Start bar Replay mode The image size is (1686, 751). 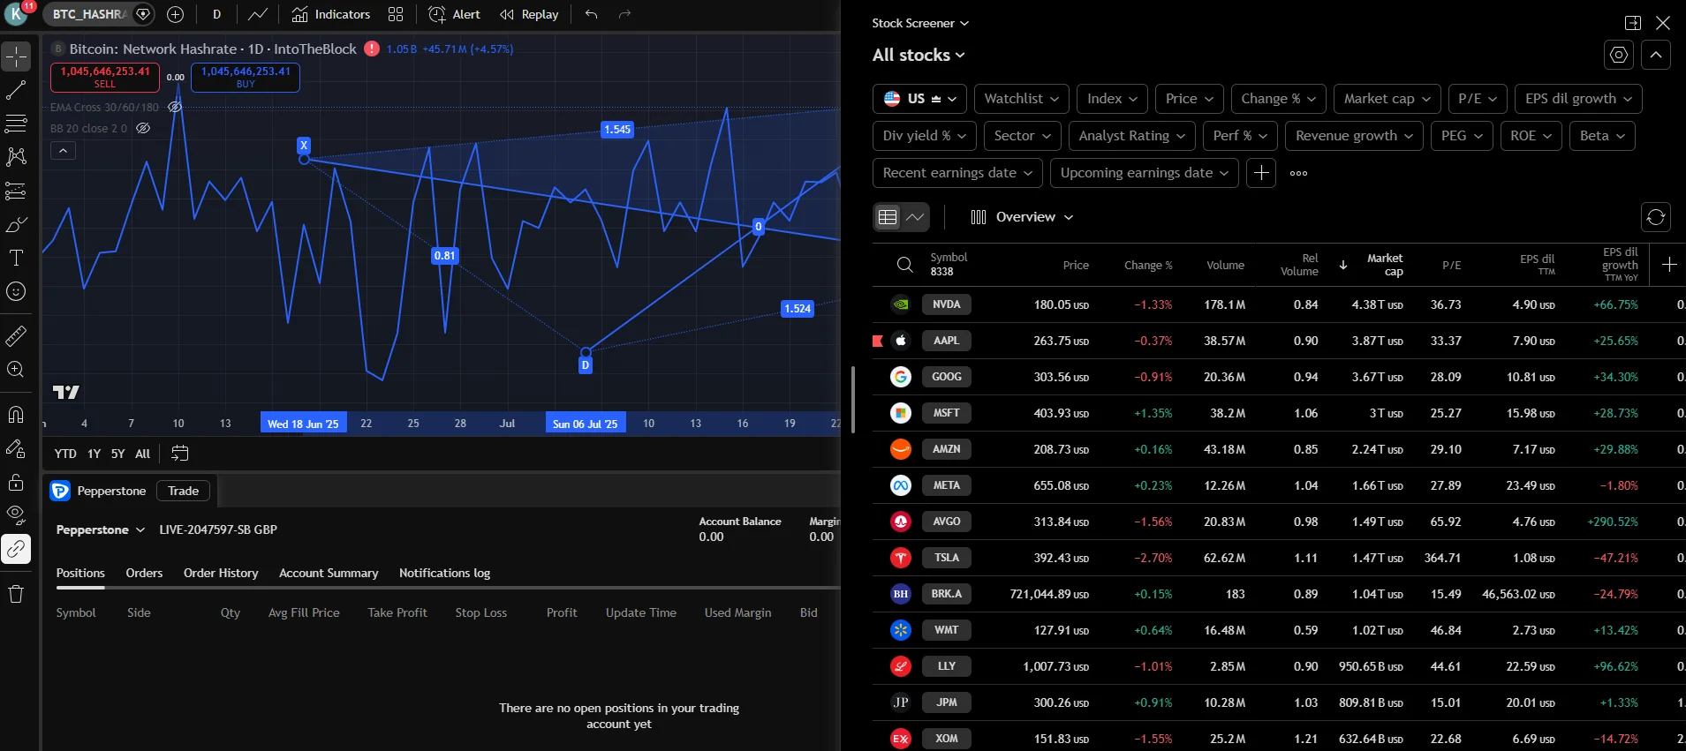click(529, 14)
